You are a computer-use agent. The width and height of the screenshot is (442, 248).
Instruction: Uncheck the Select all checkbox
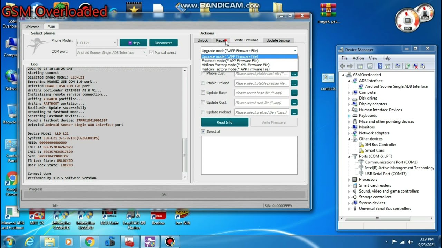[x=203, y=131]
